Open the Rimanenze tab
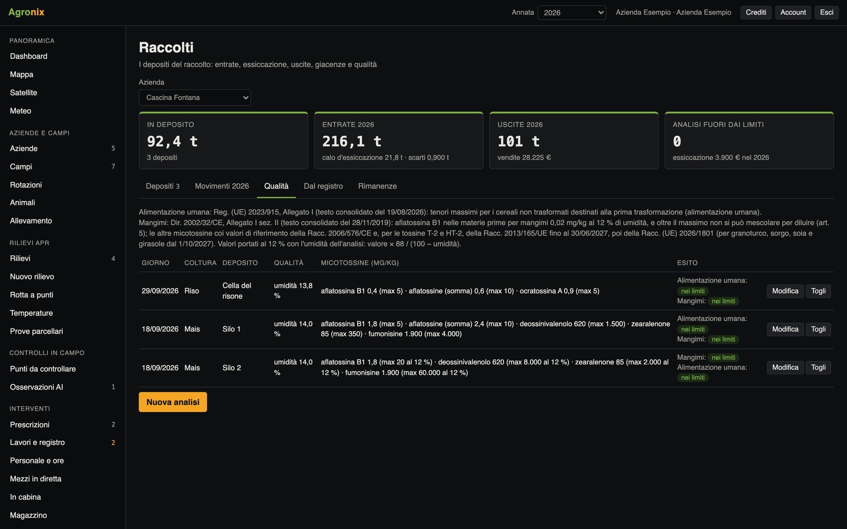Viewport: 847px width, 529px height. (377, 186)
